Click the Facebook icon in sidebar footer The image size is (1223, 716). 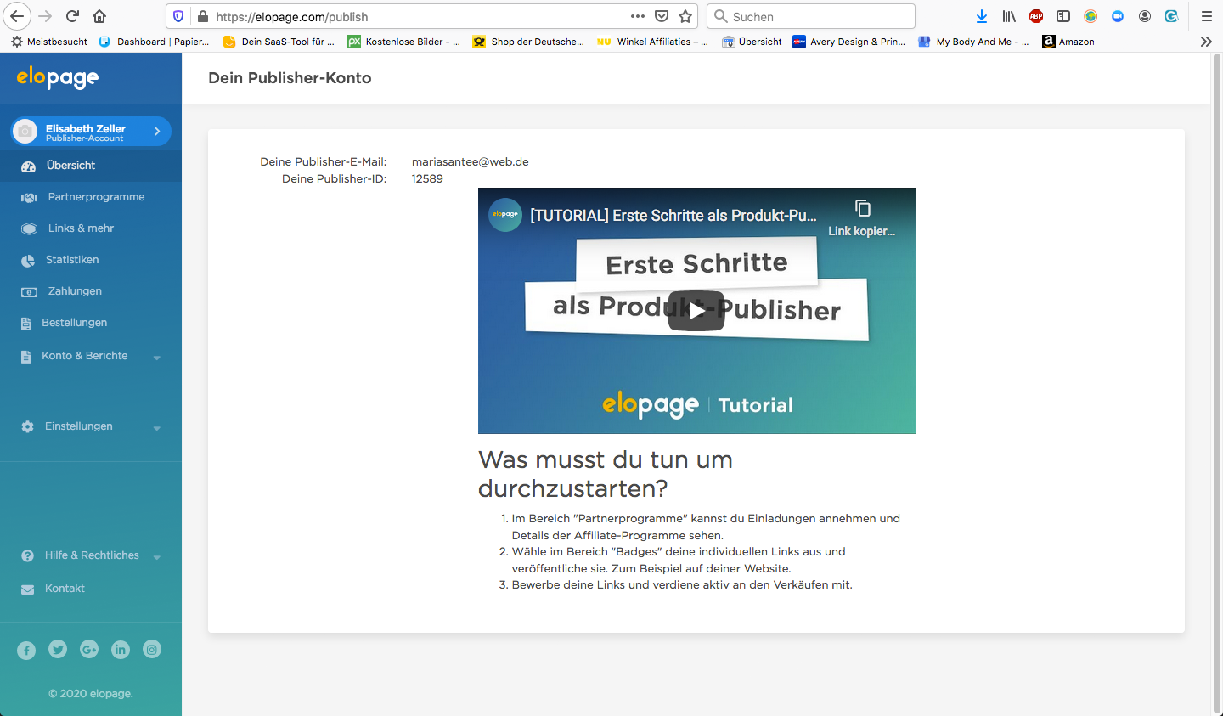(26, 651)
